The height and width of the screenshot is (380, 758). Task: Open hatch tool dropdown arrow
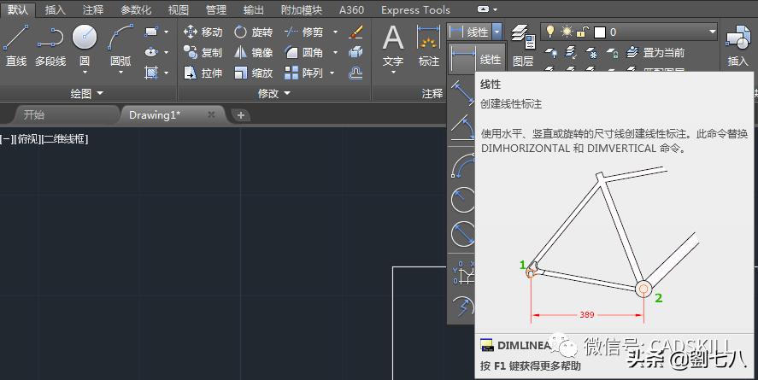[167, 73]
